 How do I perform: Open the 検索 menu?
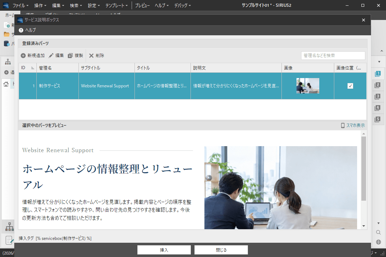click(x=76, y=5)
